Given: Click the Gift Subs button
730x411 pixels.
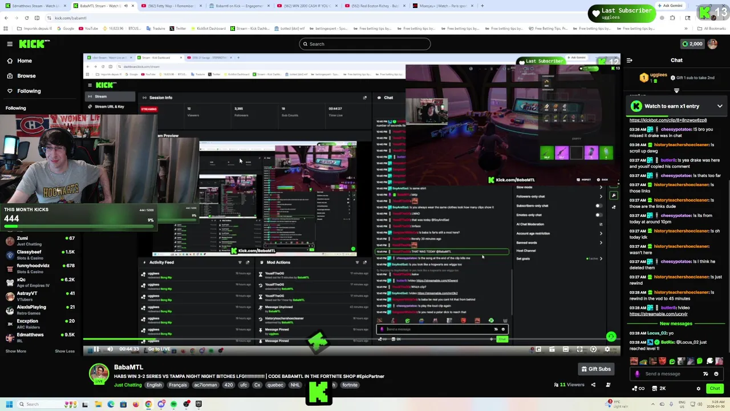Looking at the screenshot, I should [x=596, y=369].
